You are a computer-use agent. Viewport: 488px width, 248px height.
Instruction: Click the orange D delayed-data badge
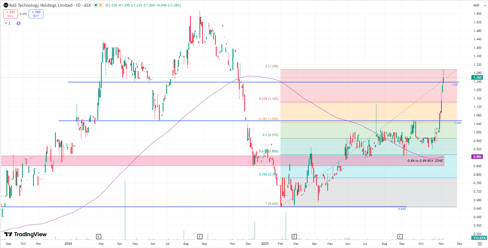click(101, 5)
